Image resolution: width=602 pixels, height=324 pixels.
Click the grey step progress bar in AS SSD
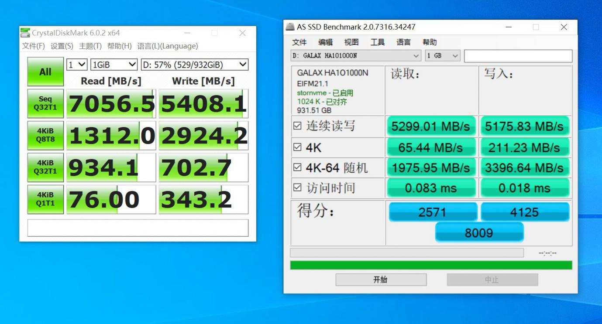coord(407,253)
